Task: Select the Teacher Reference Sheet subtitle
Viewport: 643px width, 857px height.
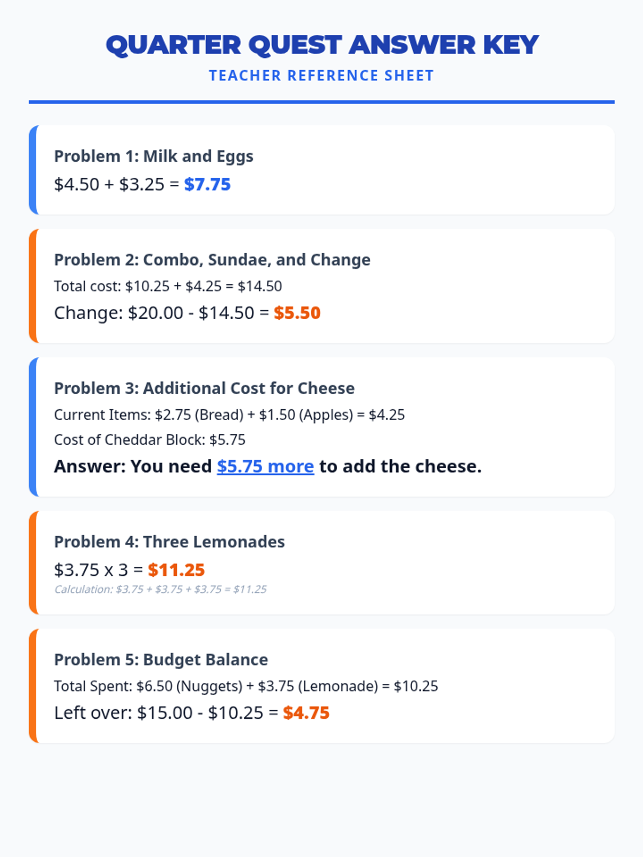Action: (322, 76)
